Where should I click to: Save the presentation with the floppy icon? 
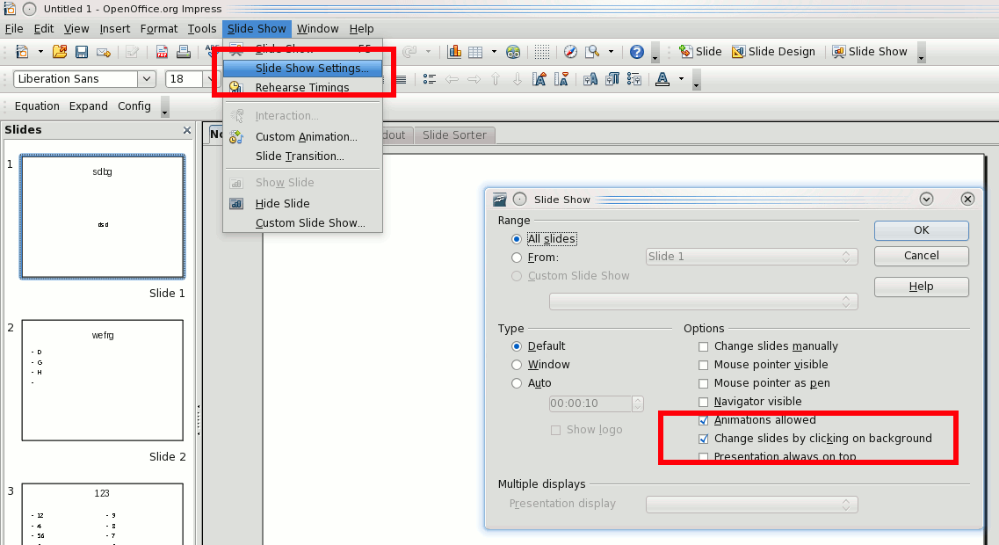coord(82,52)
